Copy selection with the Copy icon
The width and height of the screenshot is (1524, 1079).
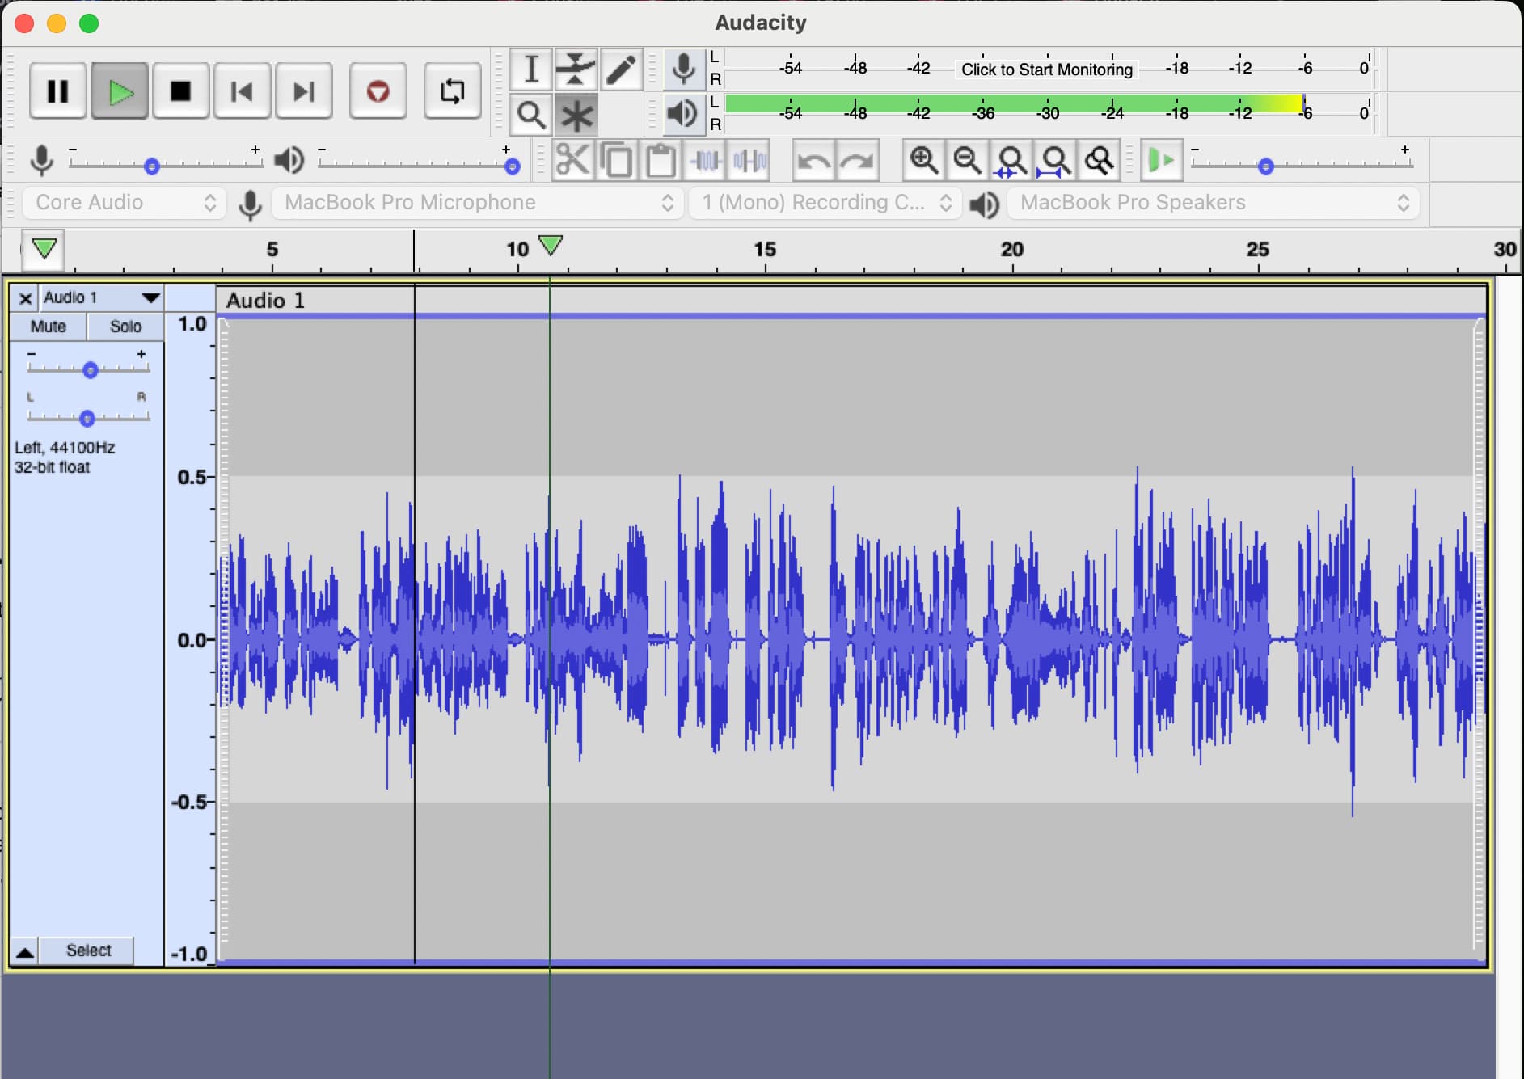pos(617,160)
